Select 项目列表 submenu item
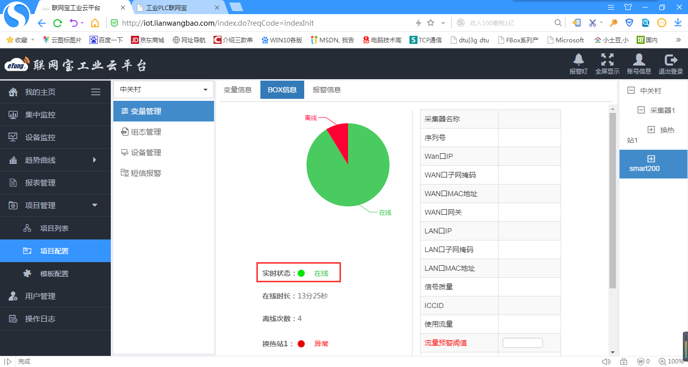 55,228
